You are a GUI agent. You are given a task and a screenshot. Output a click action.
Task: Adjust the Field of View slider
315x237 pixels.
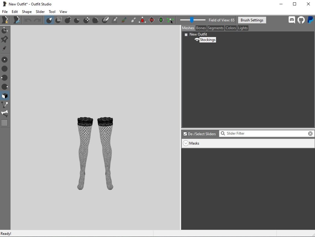192,20
